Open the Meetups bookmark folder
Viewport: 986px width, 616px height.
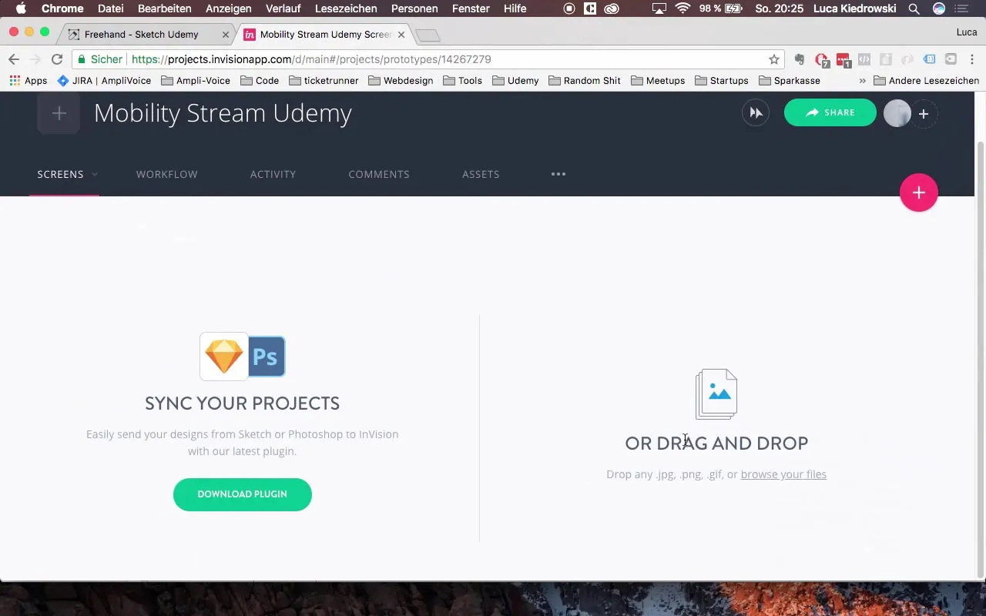pos(658,80)
